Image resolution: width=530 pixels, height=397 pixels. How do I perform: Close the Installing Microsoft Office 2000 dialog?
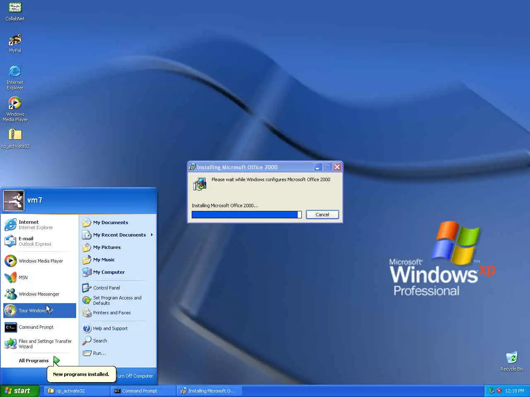pos(337,167)
